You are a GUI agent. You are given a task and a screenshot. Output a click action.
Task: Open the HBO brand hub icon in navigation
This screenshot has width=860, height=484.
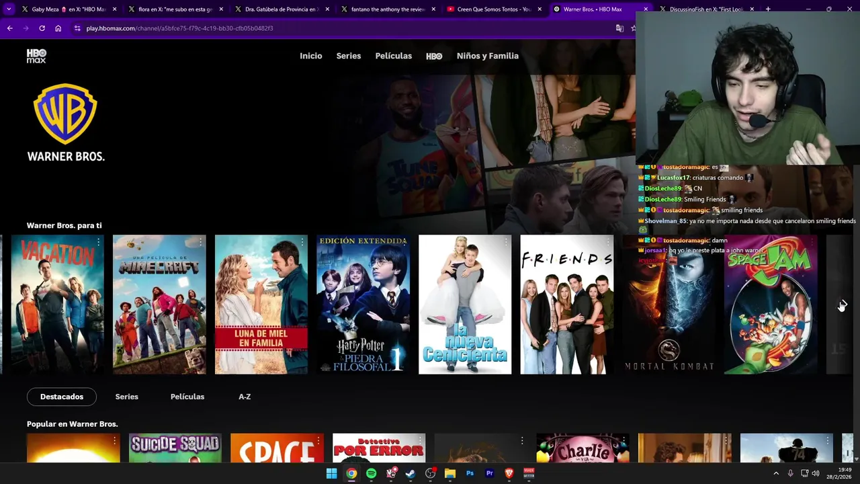point(434,56)
